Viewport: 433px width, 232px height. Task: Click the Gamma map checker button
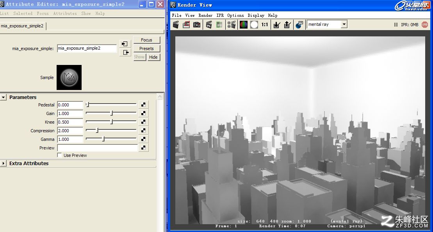143,139
